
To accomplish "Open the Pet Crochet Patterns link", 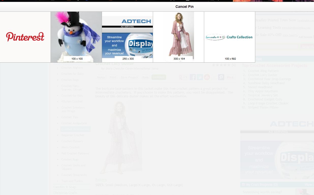I will [75, 153].
